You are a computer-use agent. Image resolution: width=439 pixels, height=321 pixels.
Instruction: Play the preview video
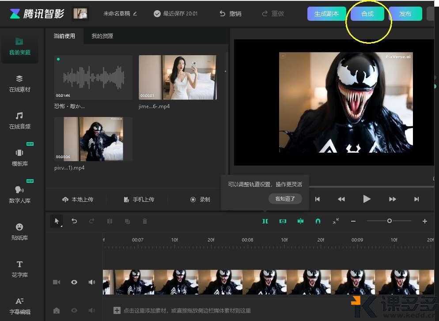[367, 199]
